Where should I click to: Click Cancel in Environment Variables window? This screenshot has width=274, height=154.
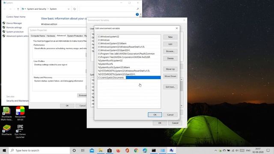[175, 123]
